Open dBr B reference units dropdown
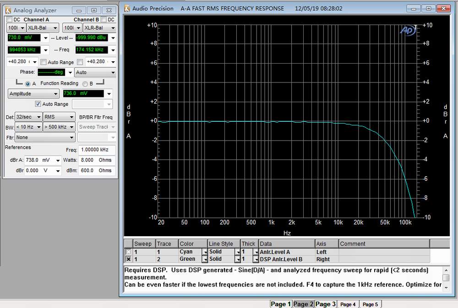This screenshot has height=308, width=458. click(x=58, y=171)
